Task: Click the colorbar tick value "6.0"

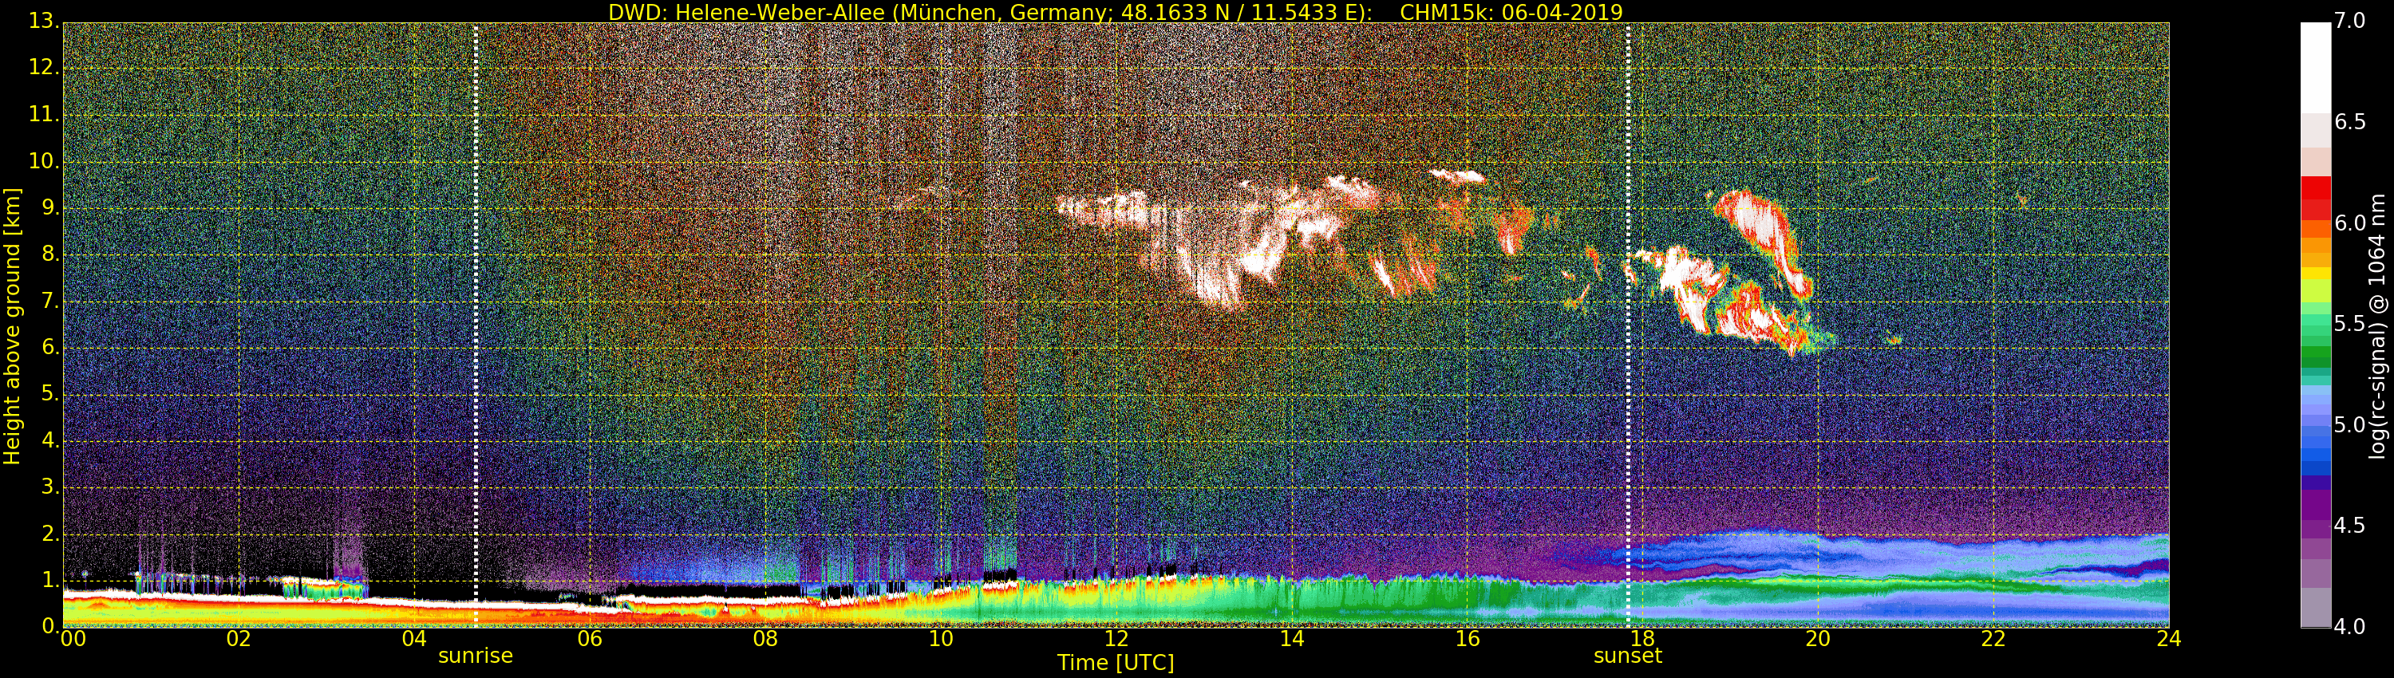Action: tap(2350, 223)
